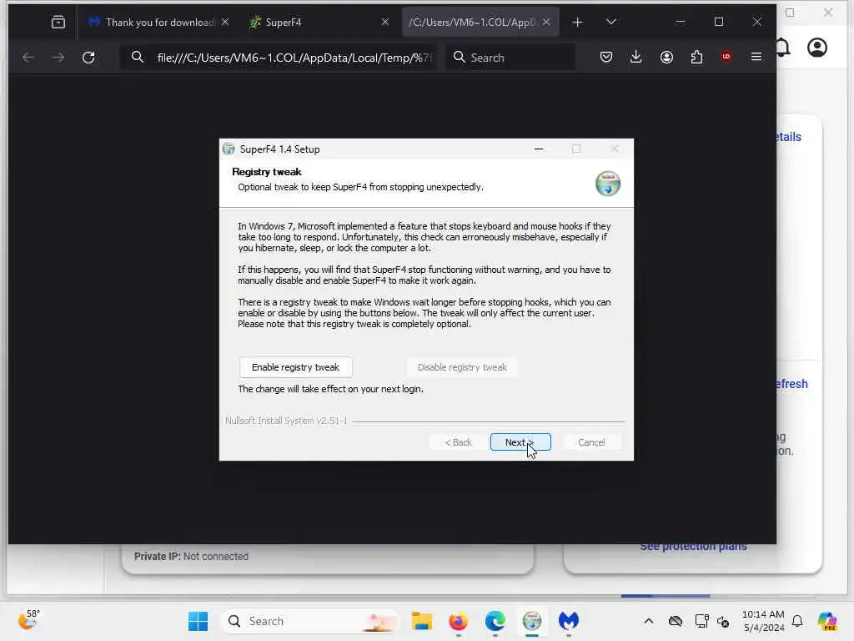Image resolution: width=854 pixels, height=641 pixels.
Task: Click the taskbar Search box
Action: (309, 621)
